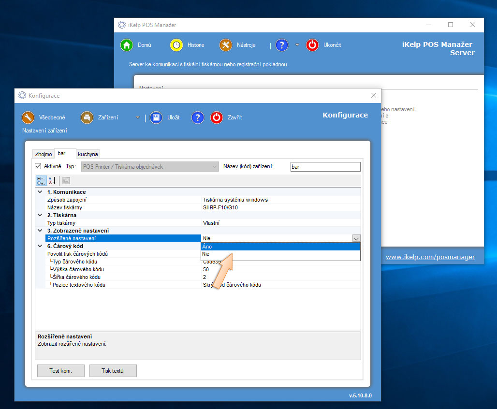Open www.ikelp.com/posmanager link

point(430,257)
